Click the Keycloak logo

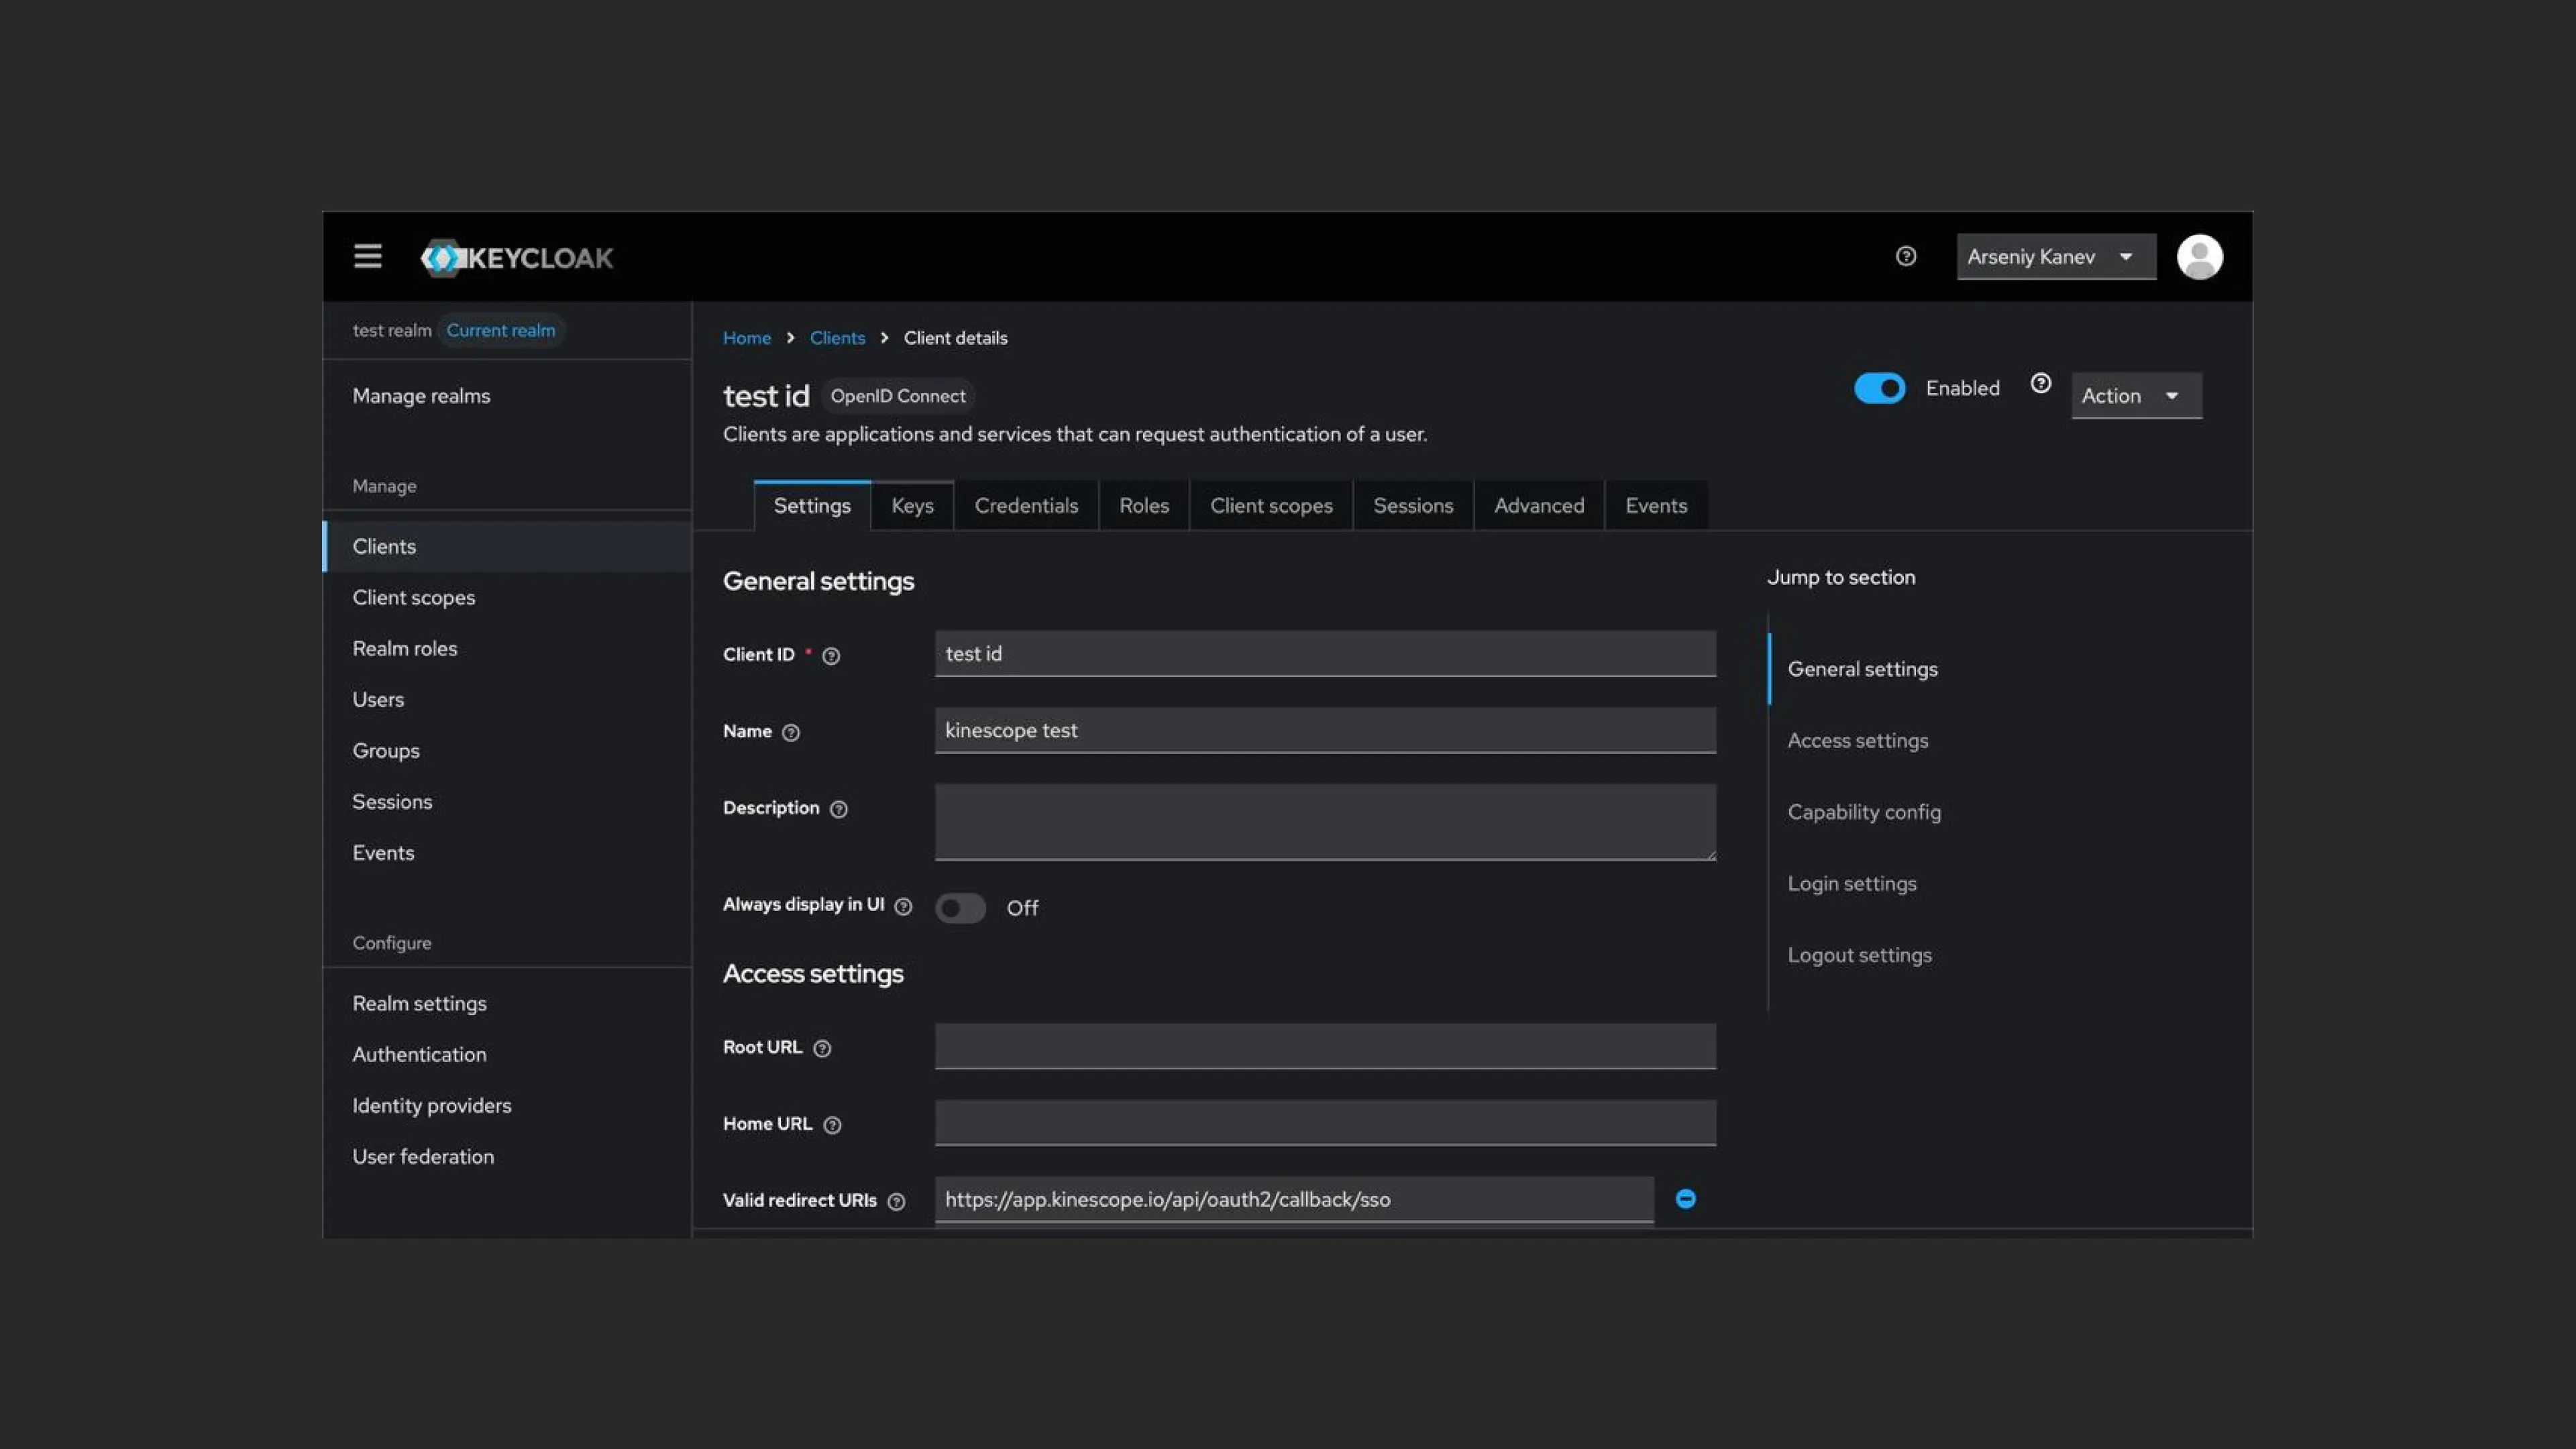click(x=517, y=258)
